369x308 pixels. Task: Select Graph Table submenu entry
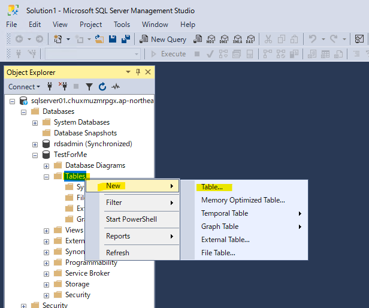[x=244, y=227]
